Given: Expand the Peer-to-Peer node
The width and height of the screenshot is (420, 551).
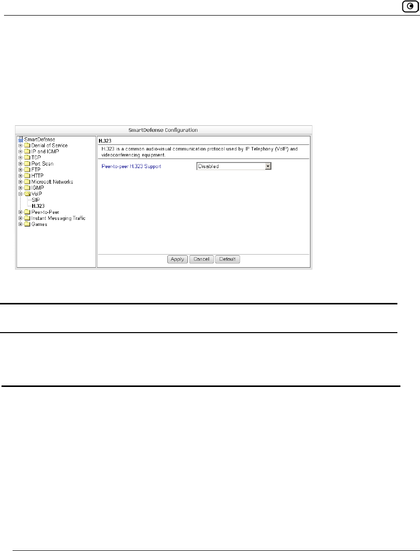Looking at the screenshot, I should click(x=21, y=212).
